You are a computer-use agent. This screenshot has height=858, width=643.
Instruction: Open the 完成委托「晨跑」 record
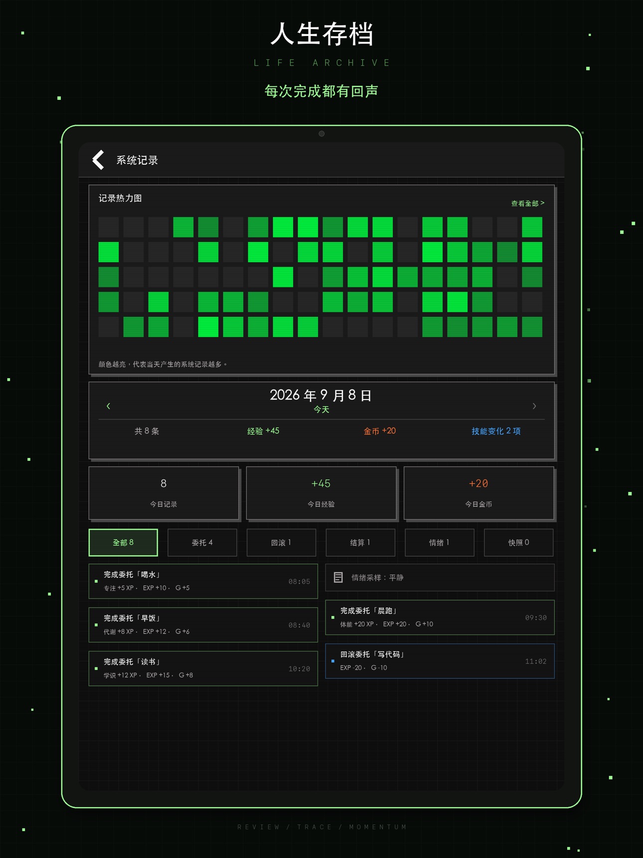(x=440, y=618)
